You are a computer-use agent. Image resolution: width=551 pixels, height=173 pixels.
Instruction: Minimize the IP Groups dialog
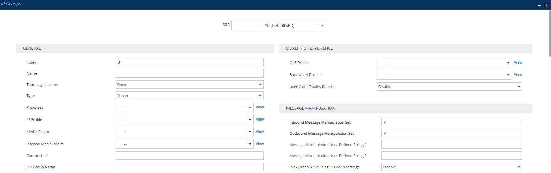[539, 5]
